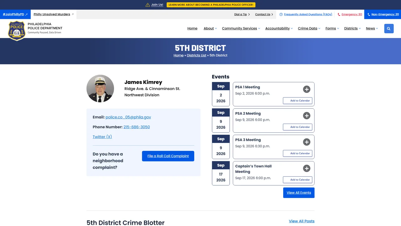Click the police.co_05@phila.gov email link
The height and width of the screenshot is (226, 401).
[x=128, y=117]
